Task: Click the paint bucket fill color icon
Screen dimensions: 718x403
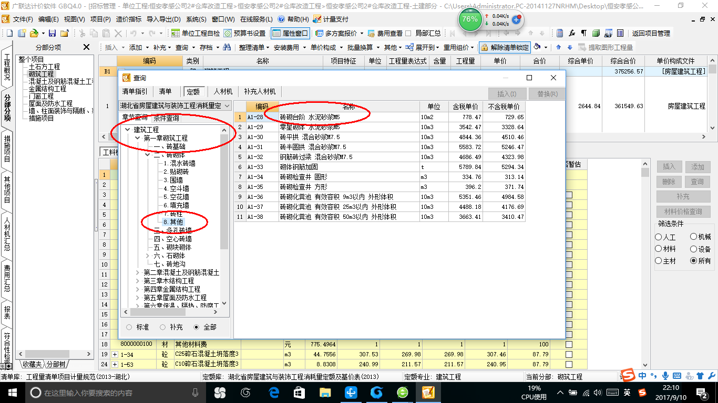Action: 537,47
